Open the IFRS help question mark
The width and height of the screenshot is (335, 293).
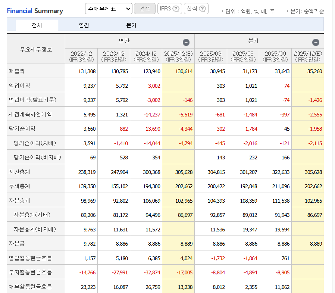(176, 9)
